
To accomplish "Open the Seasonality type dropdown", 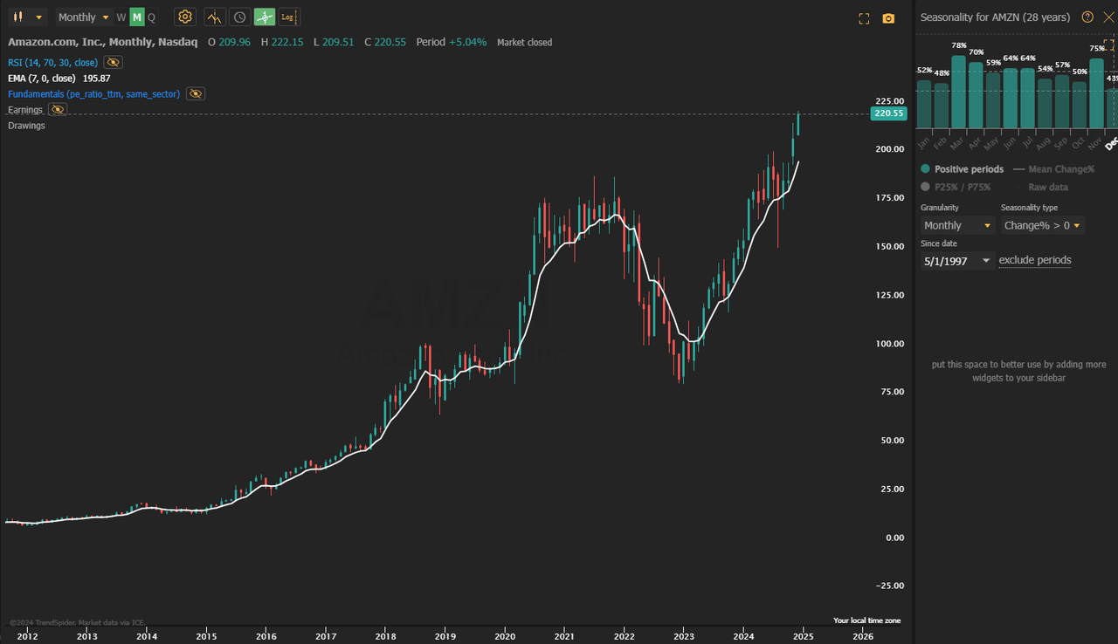I will click(1043, 225).
